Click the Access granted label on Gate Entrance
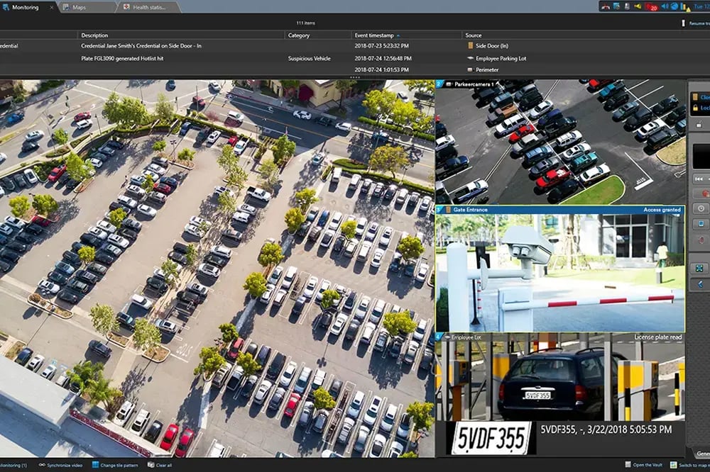The height and width of the screenshot is (472, 710). coord(662,210)
